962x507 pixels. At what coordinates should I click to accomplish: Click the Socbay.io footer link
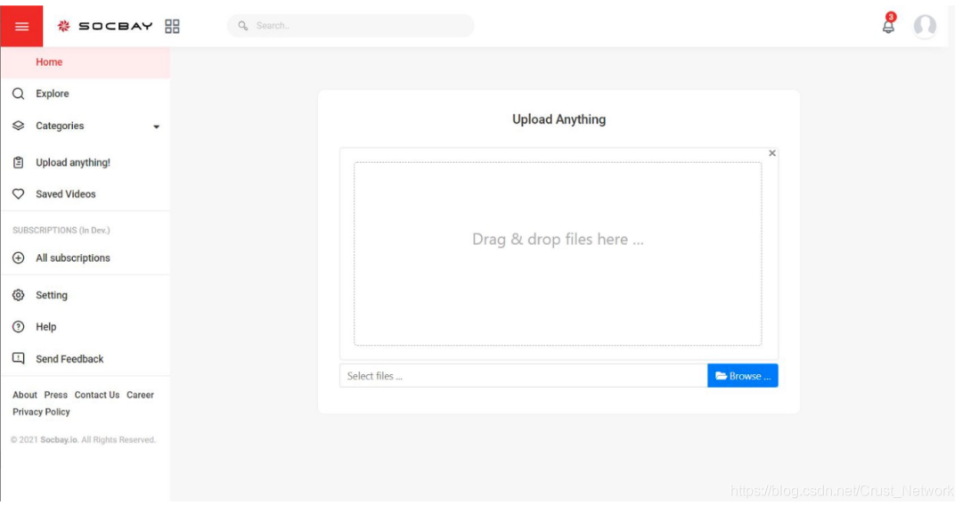click(x=59, y=439)
